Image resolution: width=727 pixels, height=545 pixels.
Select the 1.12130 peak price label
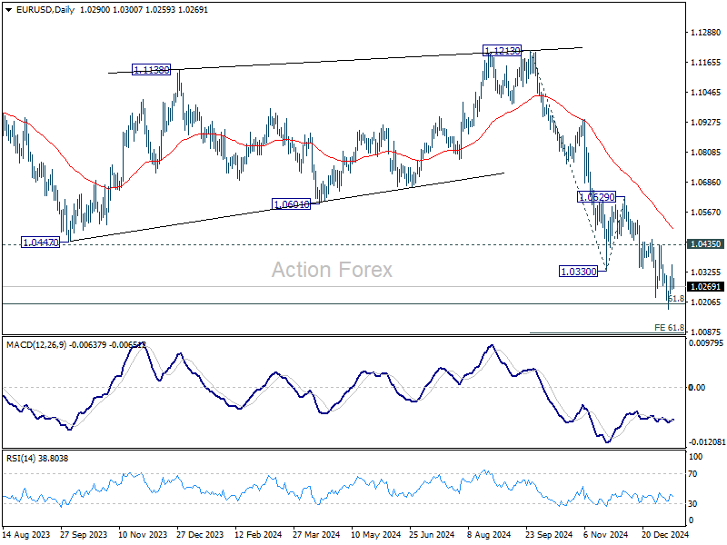pyautogui.click(x=502, y=51)
